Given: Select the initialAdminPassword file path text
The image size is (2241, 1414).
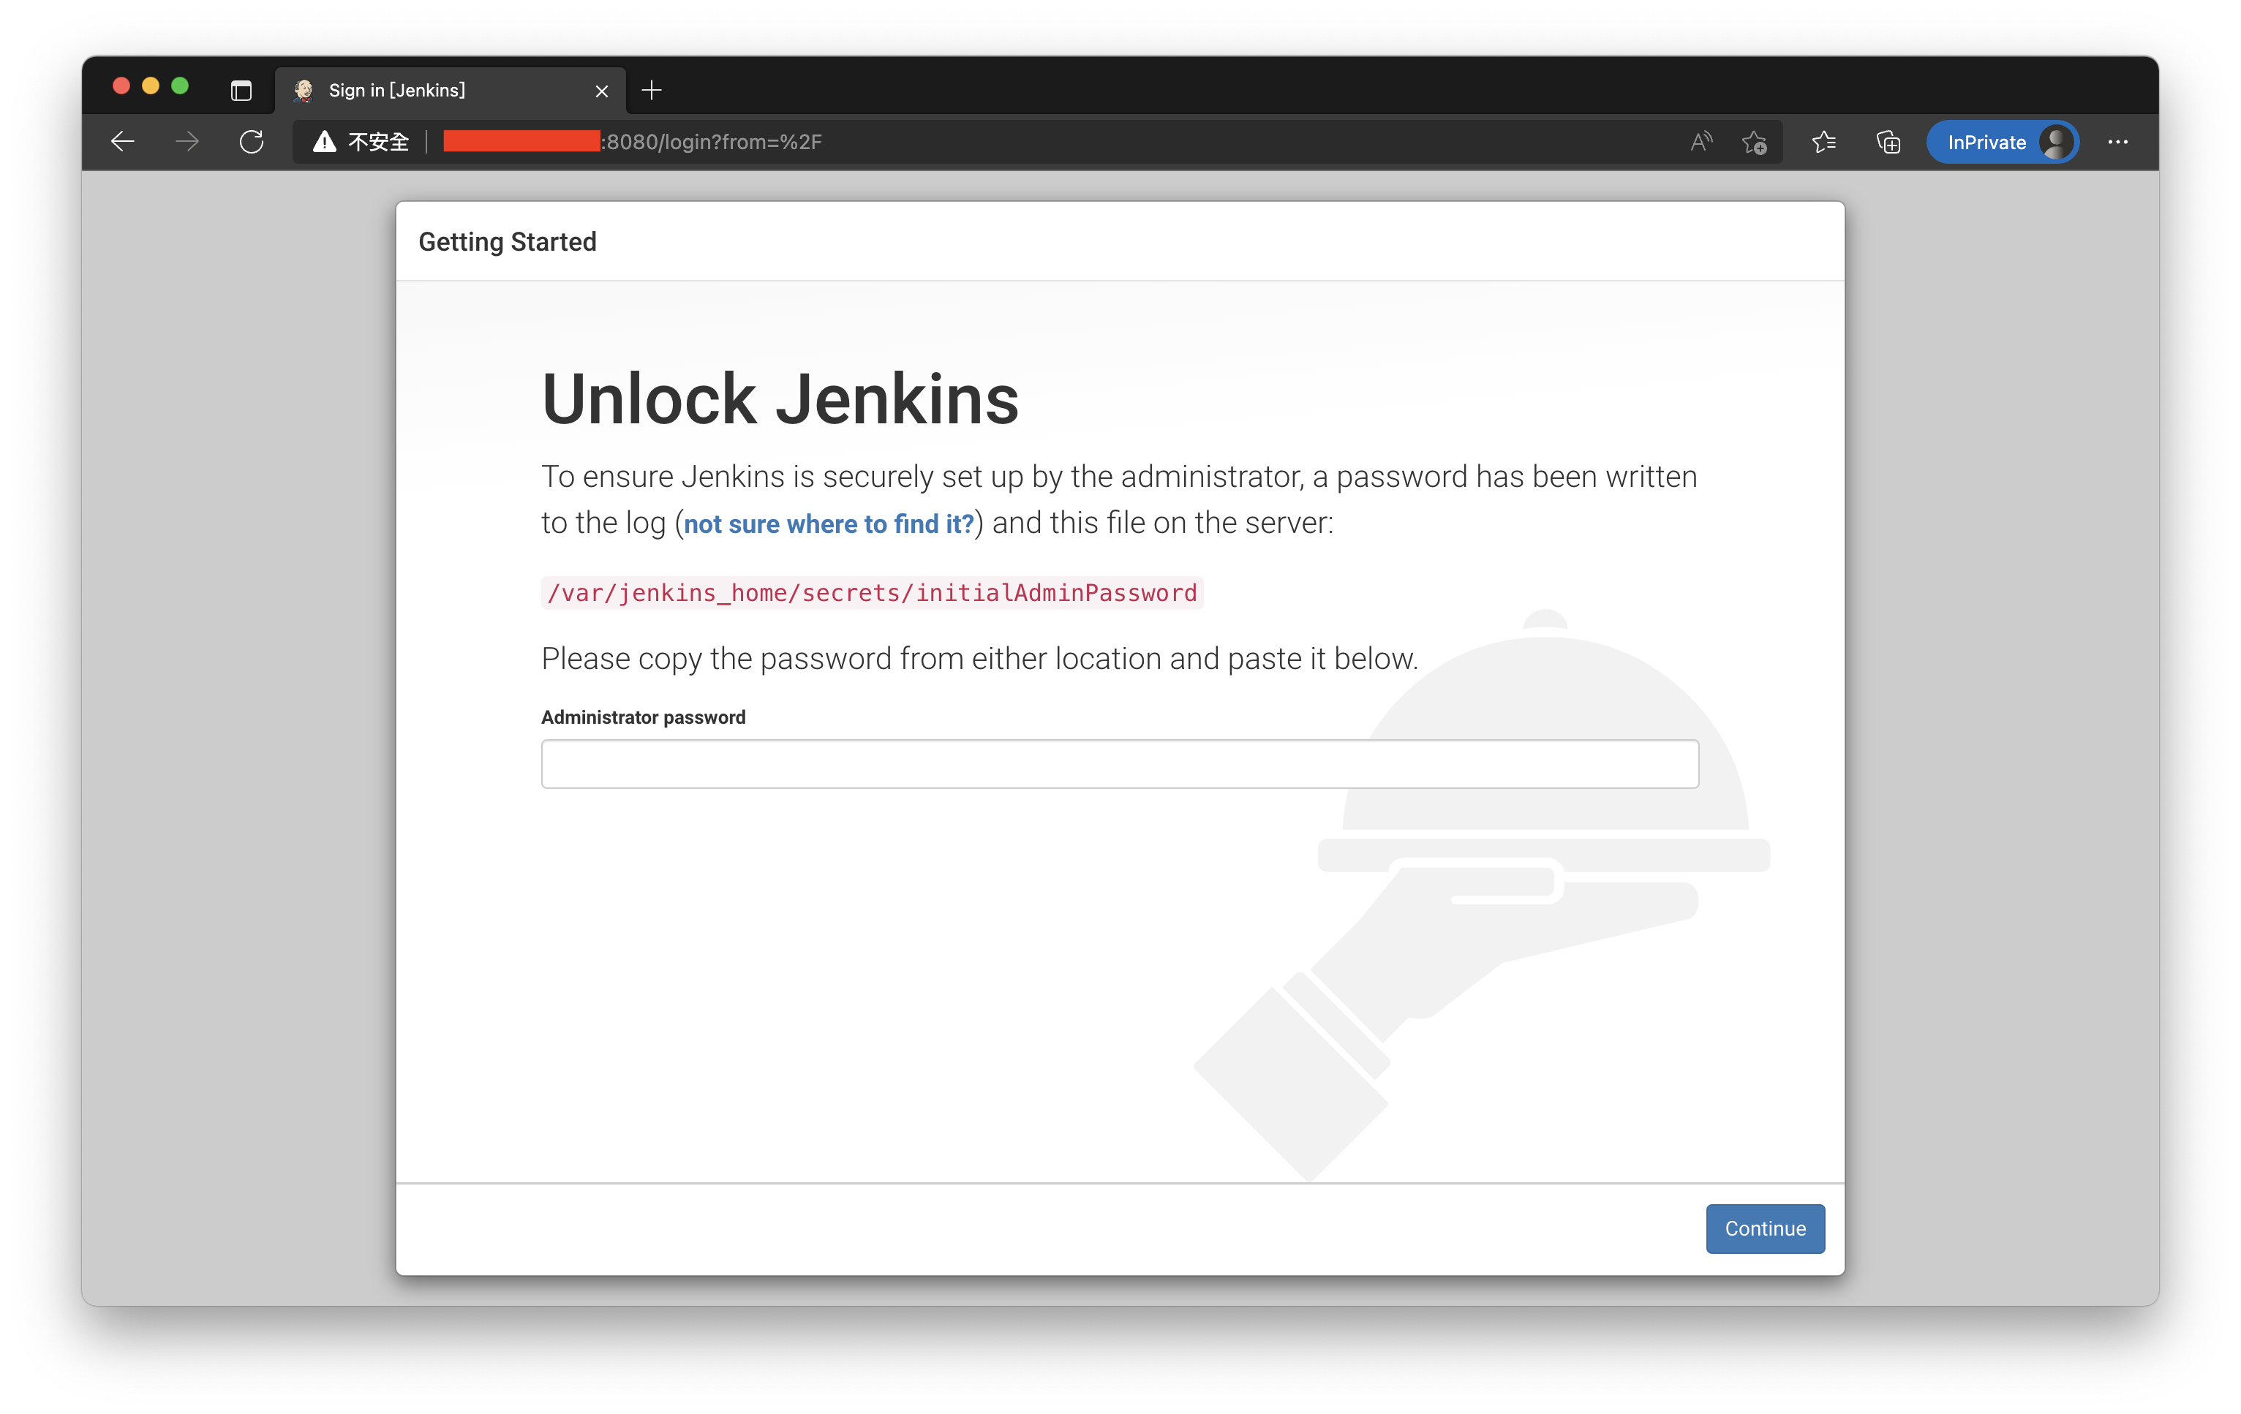Looking at the screenshot, I should click(872, 592).
